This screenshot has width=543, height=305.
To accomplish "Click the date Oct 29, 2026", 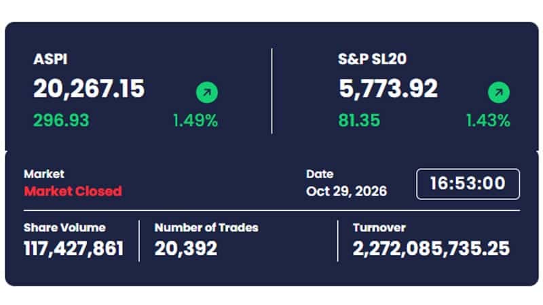I will (346, 191).
